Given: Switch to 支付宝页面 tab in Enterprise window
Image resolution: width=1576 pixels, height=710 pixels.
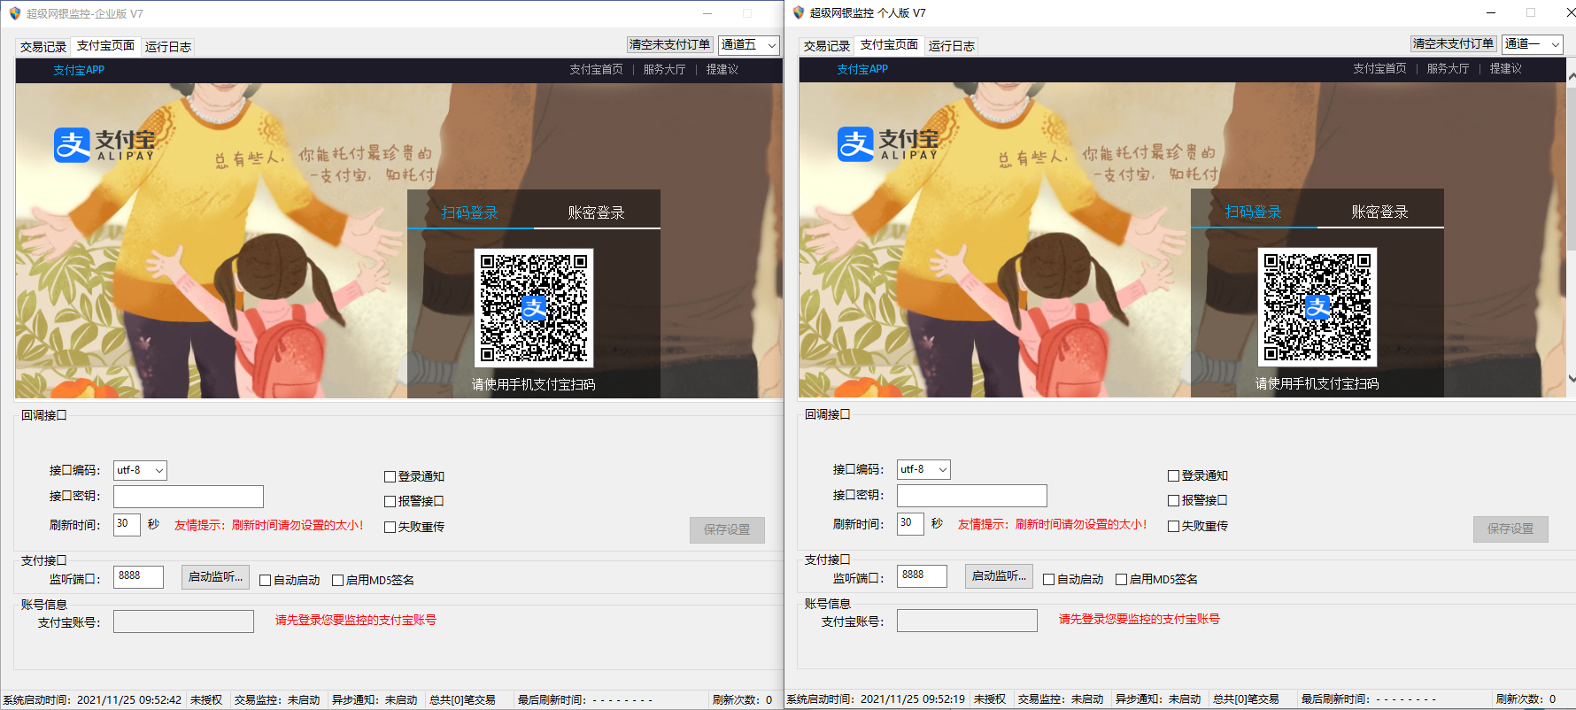Looking at the screenshot, I should coord(105,45).
